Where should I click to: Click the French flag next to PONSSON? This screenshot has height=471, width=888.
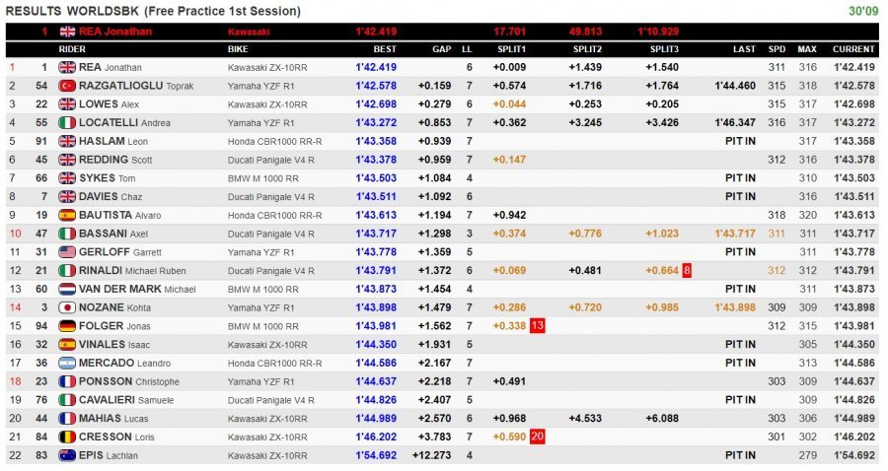(x=67, y=381)
